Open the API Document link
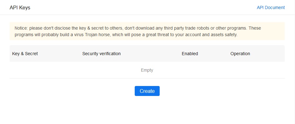 point(271,7)
